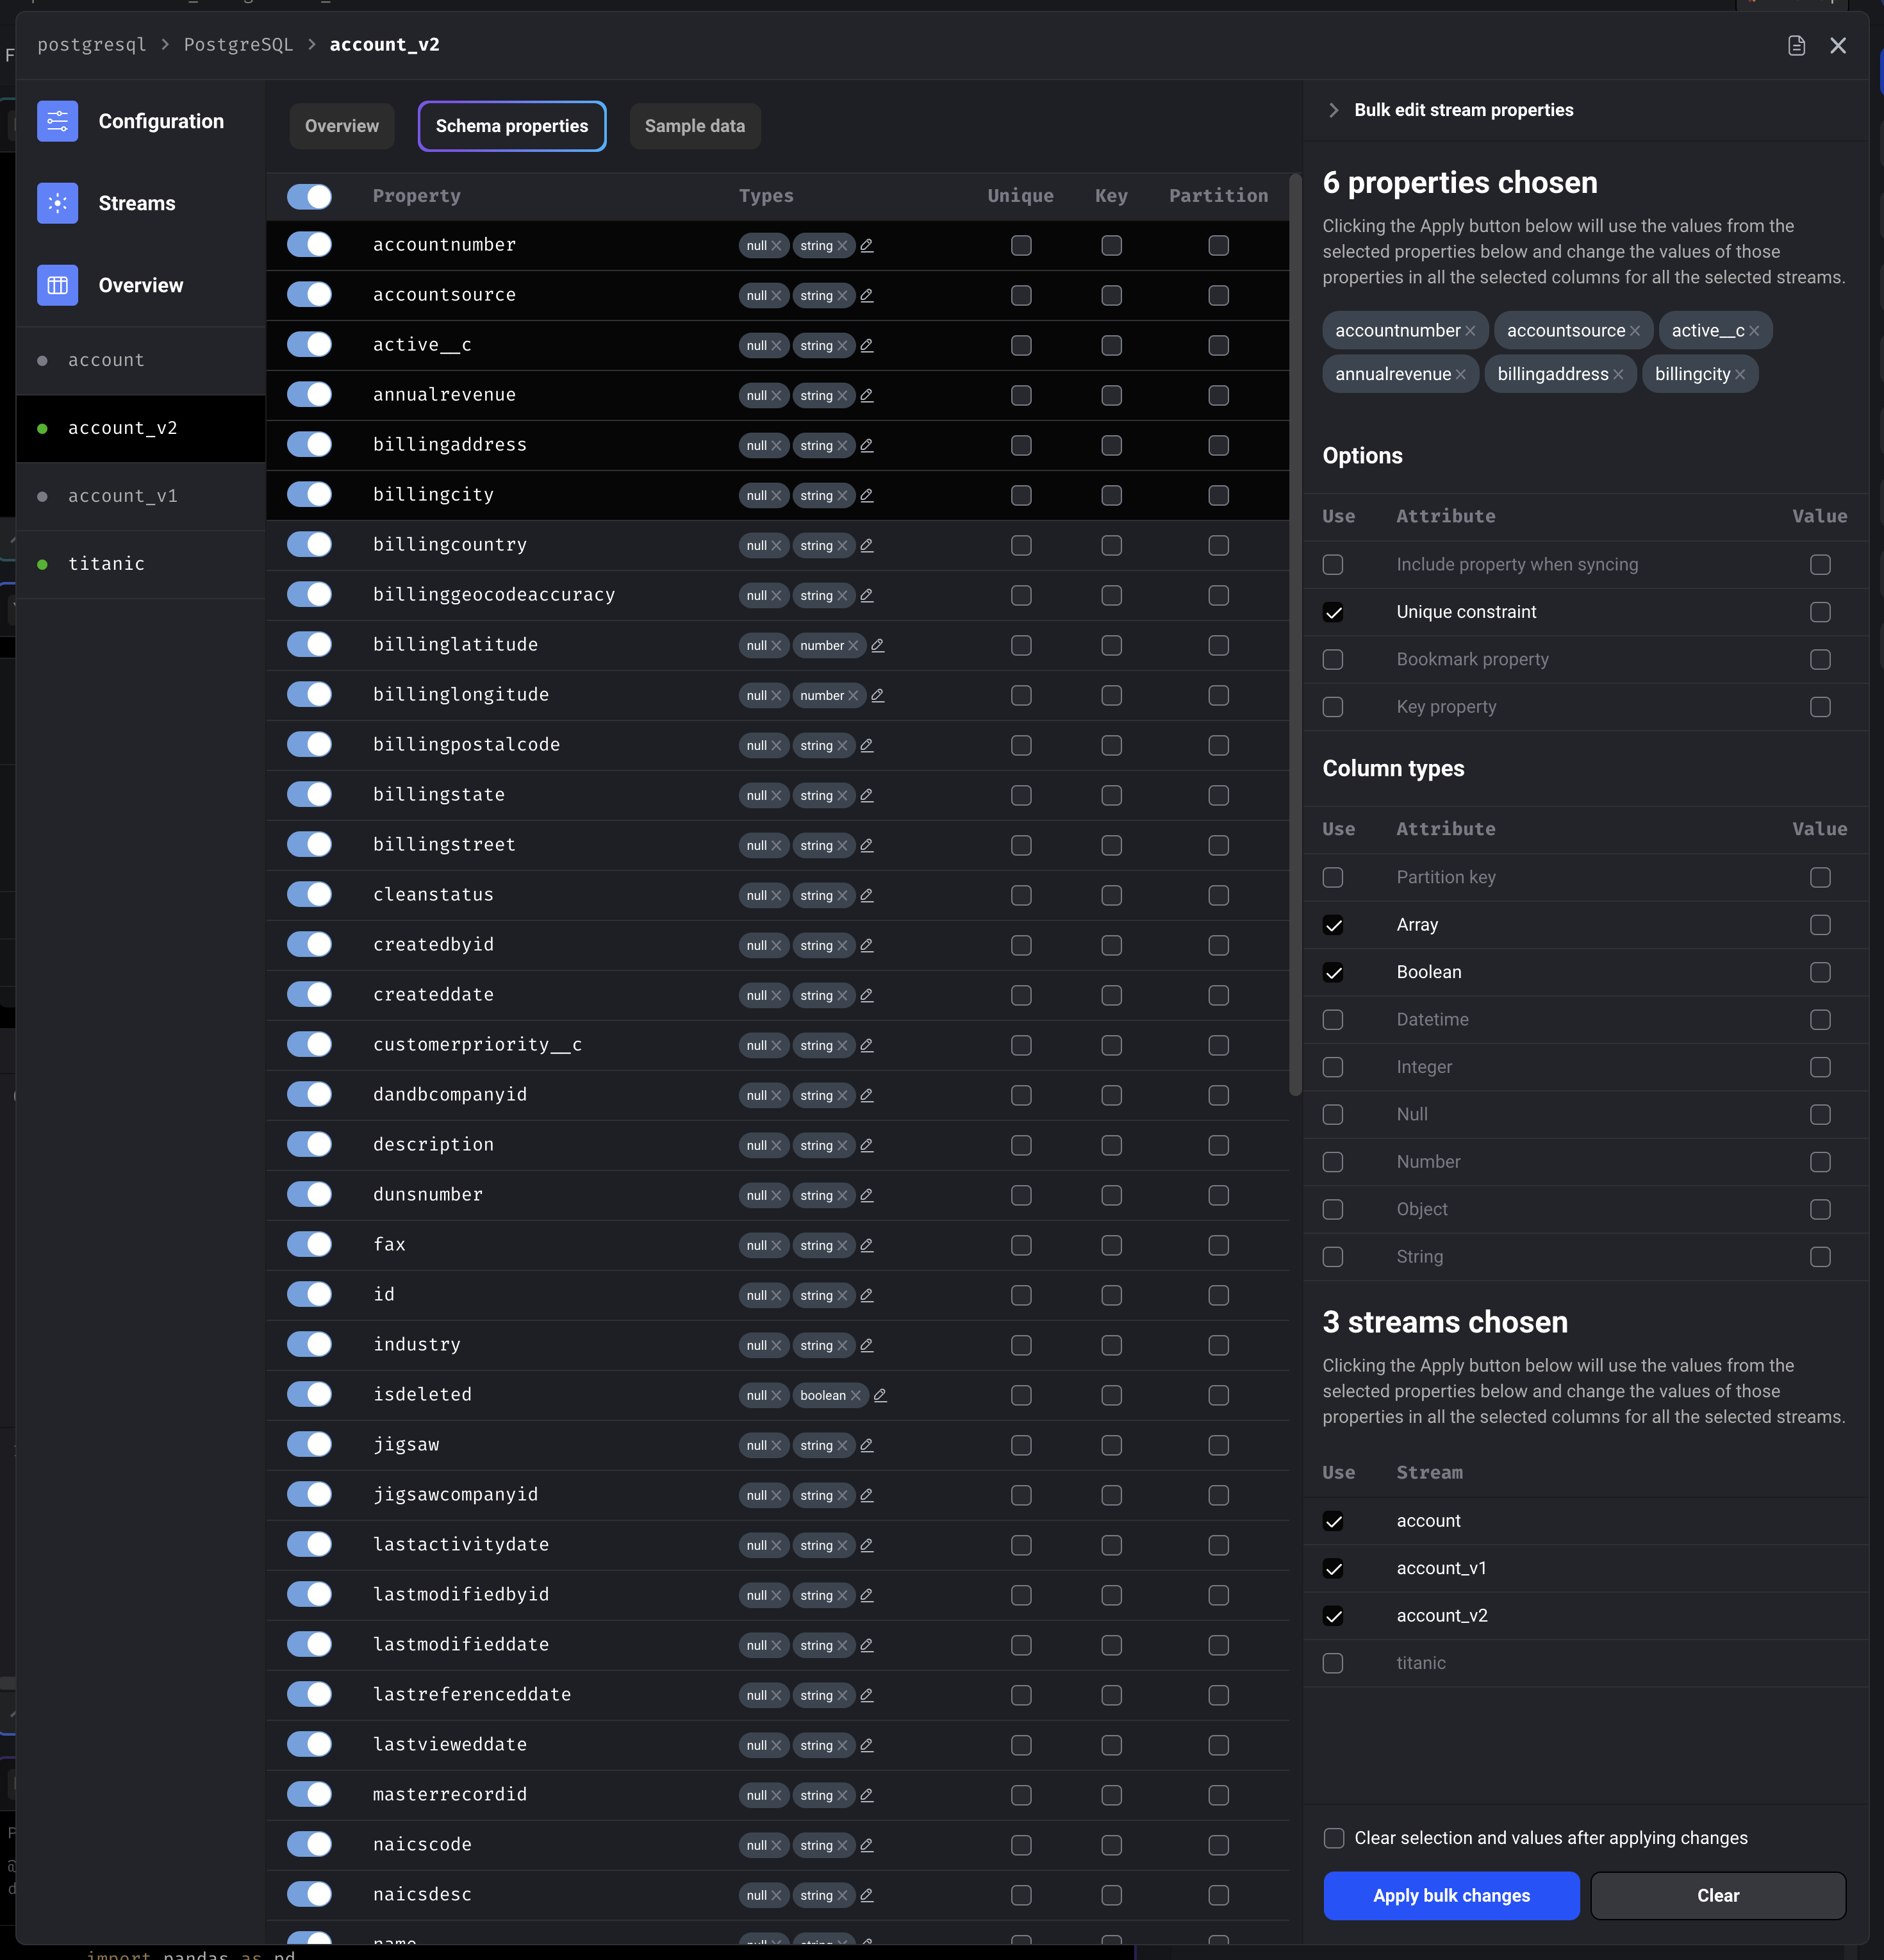The width and height of the screenshot is (1884, 1960).
Task: Open the Configuration sliders icon
Action: (x=58, y=121)
